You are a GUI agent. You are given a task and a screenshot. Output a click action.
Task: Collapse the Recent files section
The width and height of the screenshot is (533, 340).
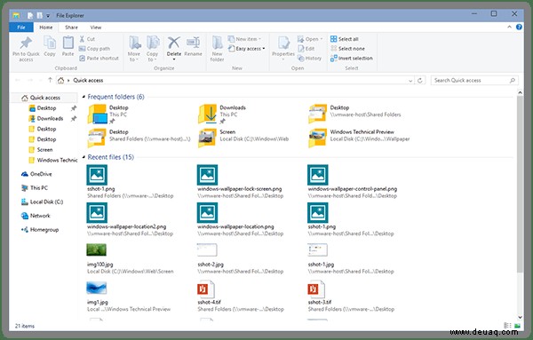pos(84,157)
